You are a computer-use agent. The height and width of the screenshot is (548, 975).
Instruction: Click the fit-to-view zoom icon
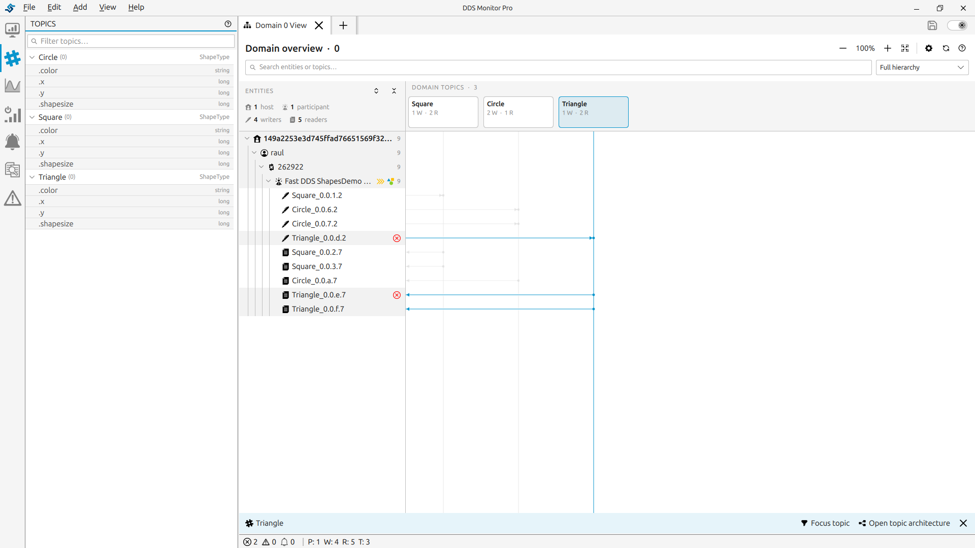coord(905,48)
